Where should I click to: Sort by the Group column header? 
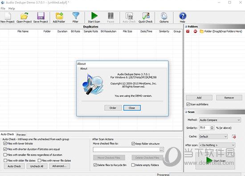pyautogui.click(x=177, y=31)
